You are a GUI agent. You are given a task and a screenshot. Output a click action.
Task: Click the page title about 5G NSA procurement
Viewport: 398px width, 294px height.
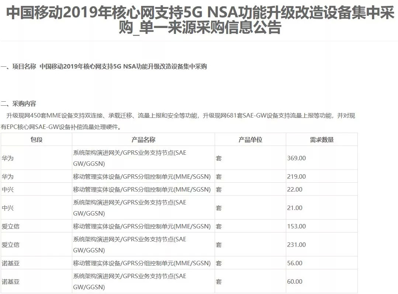(x=200, y=20)
